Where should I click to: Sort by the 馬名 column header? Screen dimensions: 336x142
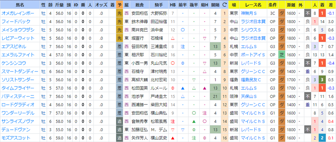(x=20, y=4)
